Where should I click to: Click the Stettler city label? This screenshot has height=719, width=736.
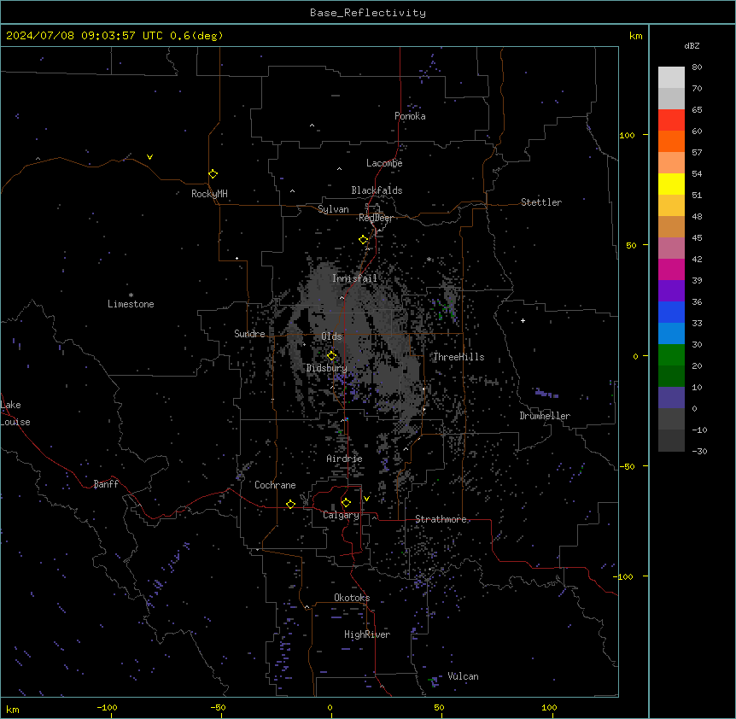[540, 202]
